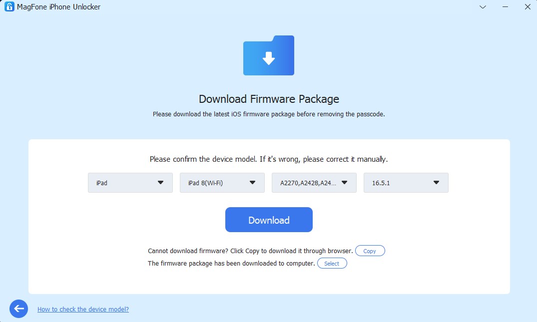Click the MagFone lock app icon
This screenshot has width=537, height=322.
point(9,6)
